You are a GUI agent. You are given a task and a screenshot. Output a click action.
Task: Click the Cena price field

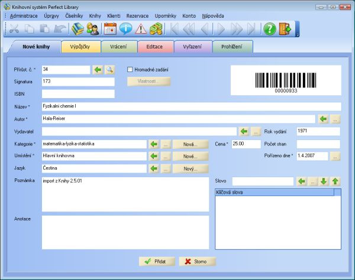(246, 144)
